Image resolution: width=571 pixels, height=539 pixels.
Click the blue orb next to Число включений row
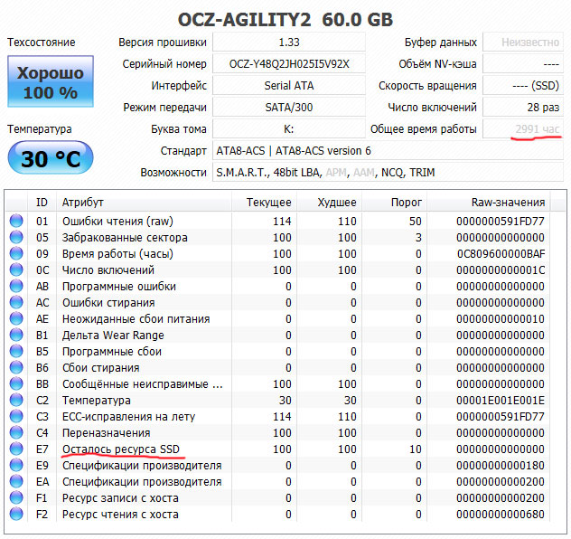point(16,269)
